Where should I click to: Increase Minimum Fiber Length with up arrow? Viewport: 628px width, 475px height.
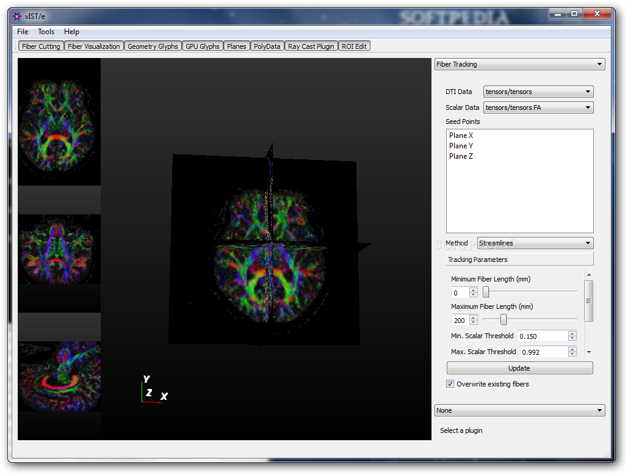pyautogui.click(x=474, y=290)
